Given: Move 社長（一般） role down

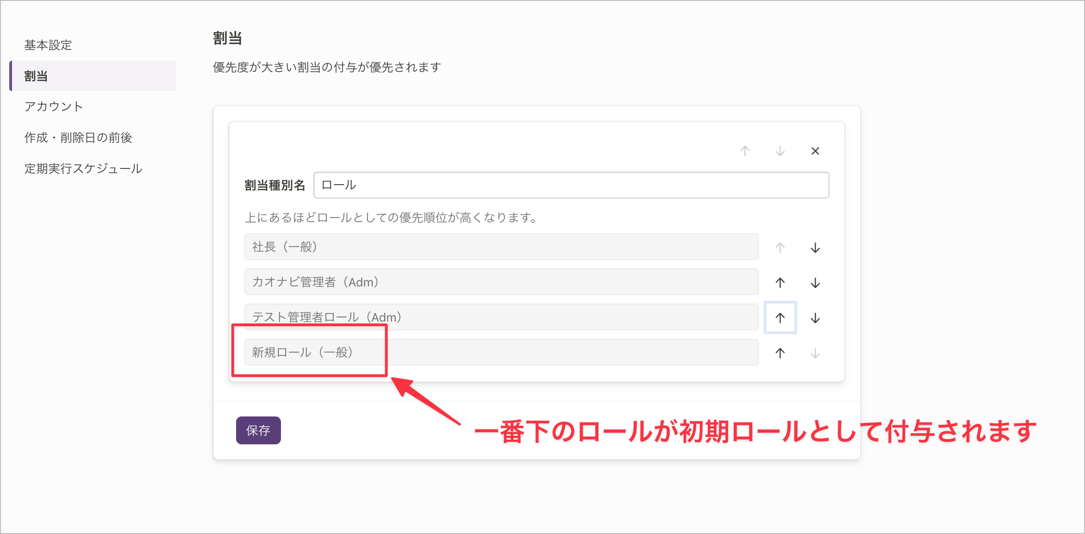Looking at the screenshot, I should [x=815, y=248].
